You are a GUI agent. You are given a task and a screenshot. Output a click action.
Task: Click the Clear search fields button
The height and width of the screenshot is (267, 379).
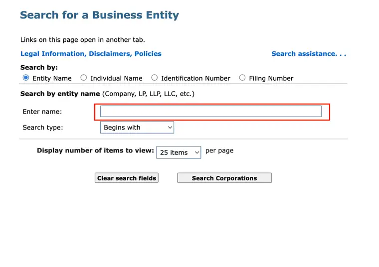tap(127, 178)
